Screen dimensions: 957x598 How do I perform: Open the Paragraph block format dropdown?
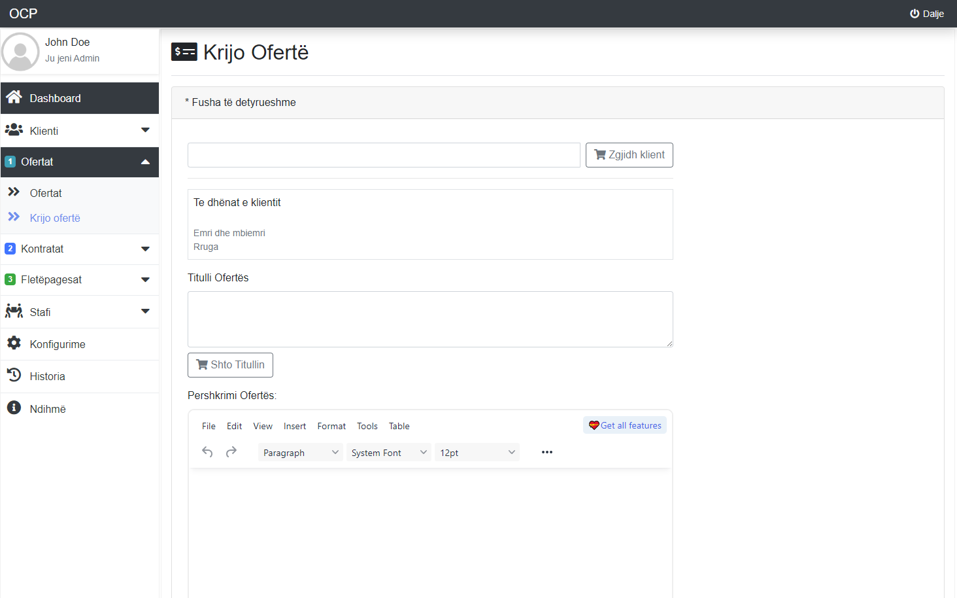(x=301, y=452)
